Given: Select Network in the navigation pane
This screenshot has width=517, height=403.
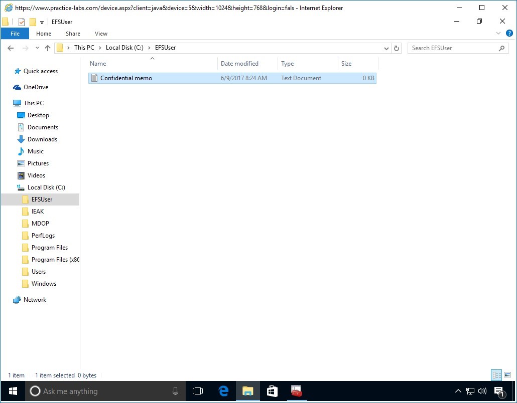Looking at the screenshot, I should pyautogui.click(x=34, y=300).
